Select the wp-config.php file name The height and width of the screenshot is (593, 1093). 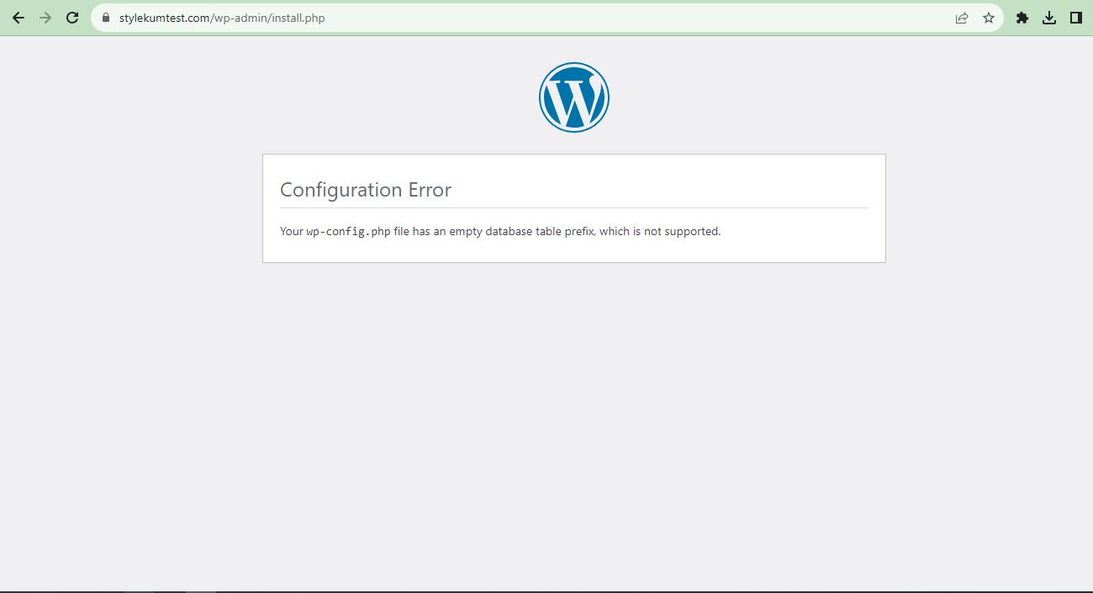coord(348,231)
